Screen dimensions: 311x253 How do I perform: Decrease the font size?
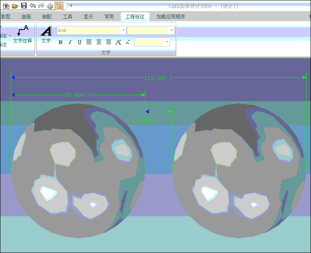128,42
